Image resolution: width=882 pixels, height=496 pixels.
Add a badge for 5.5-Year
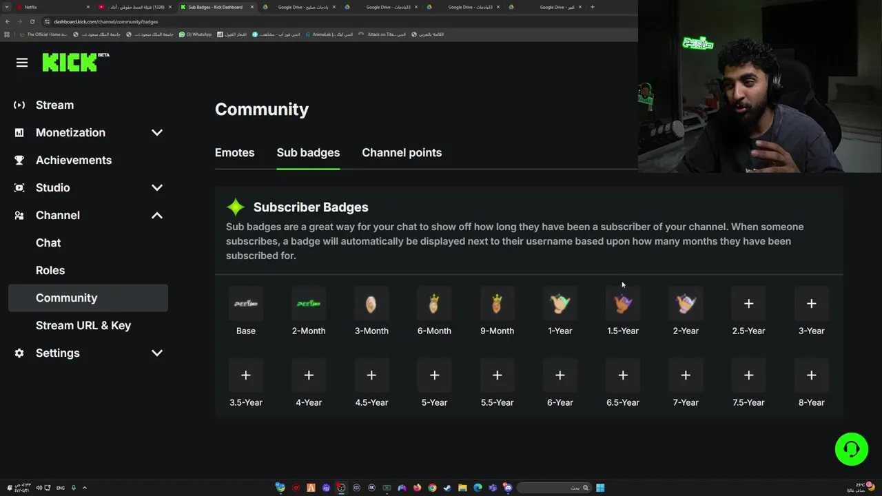[497, 375]
